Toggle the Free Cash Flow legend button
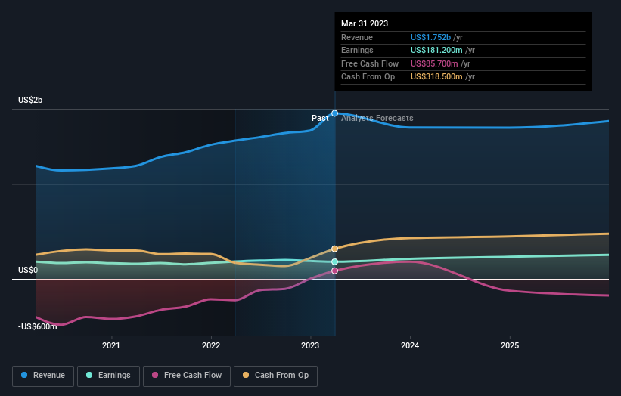Image resolution: width=621 pixels, height=396 pixels. click(187, 376)
